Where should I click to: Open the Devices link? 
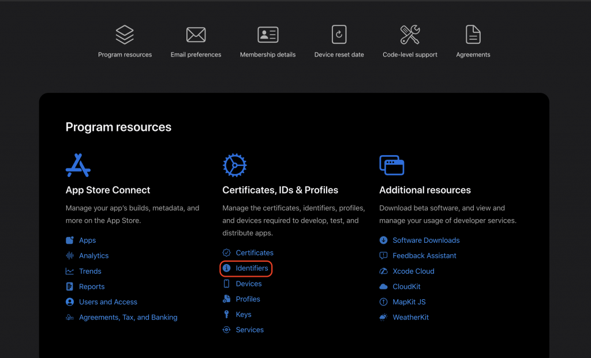[249, 284]
